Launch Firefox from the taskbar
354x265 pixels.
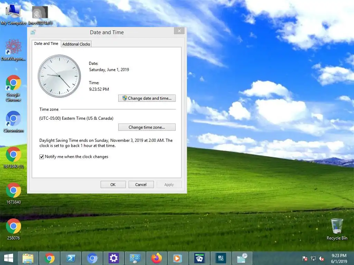coord(157,258)
